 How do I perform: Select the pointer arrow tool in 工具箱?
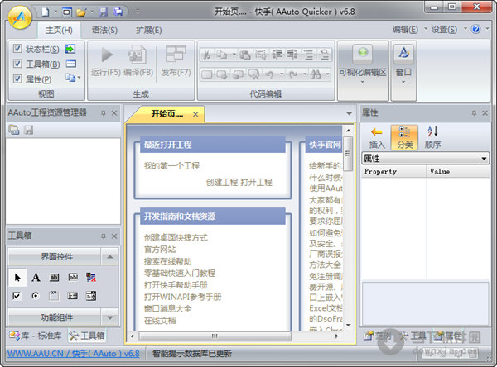(x=17, y=278)
